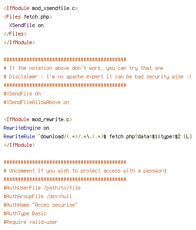The width and height of the screenshot is (196, 230).
Task: Click the RewriteEngine on directive
Action: click(x=26, y=128)
